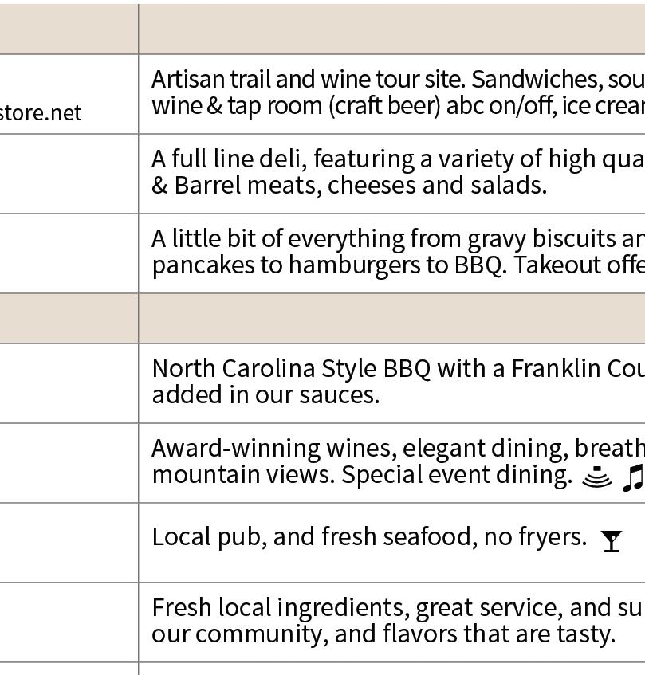This screenshot has width=645, height=675.
Task: Click the martini glass icon after no fryers
Action: pos(612,541)
